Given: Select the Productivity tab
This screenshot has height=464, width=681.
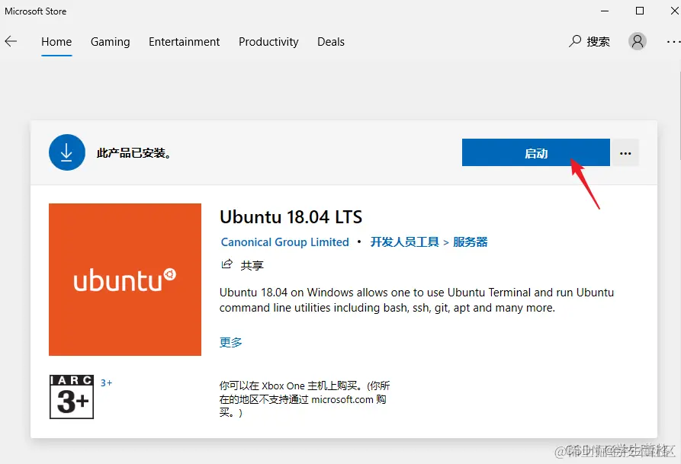Looking at the screenshot, I should coord(268,42).
